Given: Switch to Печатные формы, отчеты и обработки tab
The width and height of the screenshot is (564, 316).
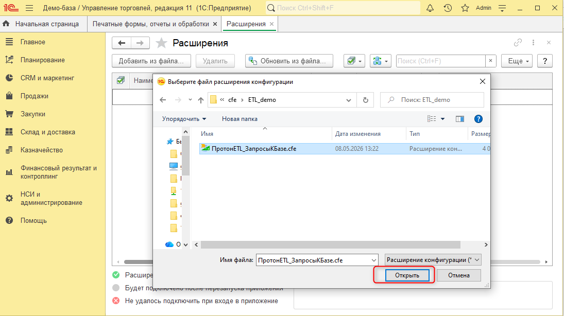Looking at the screenshot, I should [151, 24].
